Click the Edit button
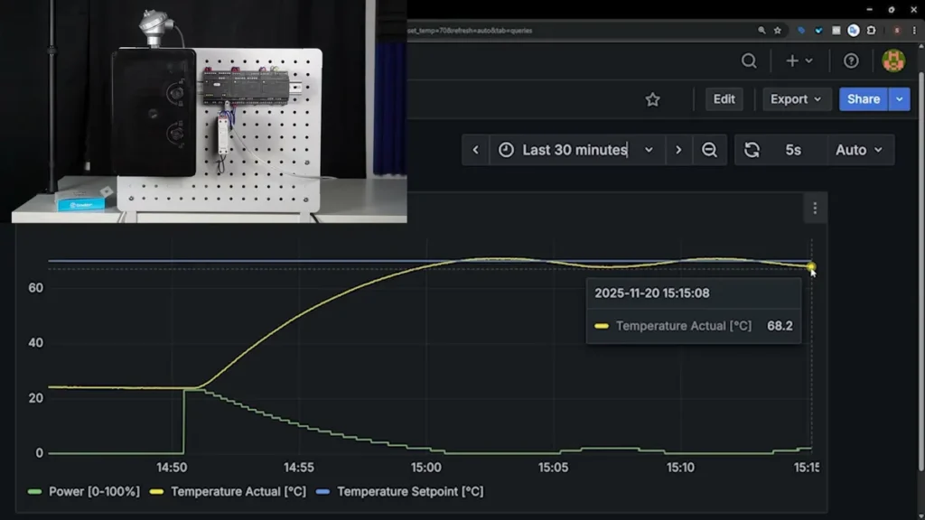This screenshot has height=520, width=925. click(724, 99)
